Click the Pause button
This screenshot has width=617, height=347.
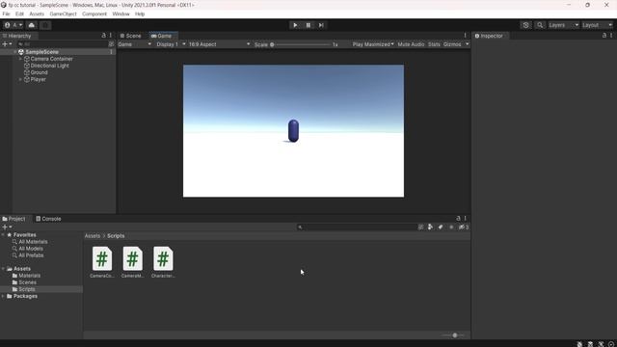(308, 25)
